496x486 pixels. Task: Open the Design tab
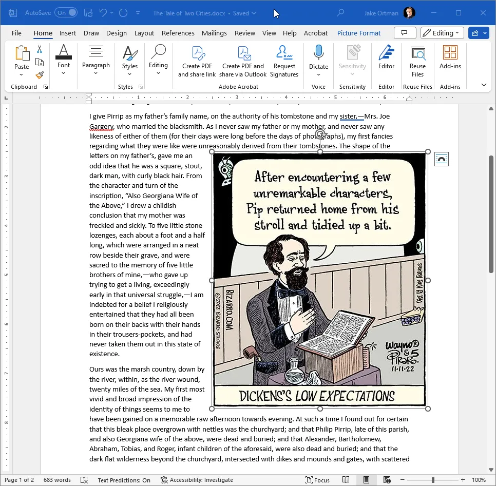point(117,33)
